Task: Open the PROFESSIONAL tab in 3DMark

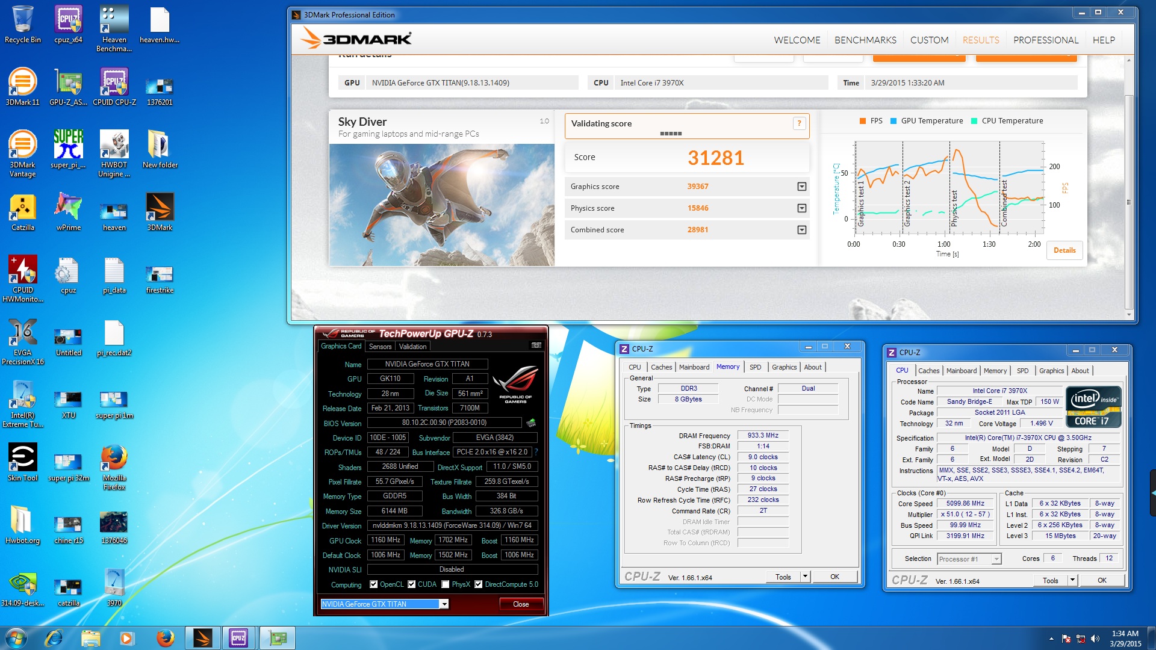Action: tap(1046, 40)
